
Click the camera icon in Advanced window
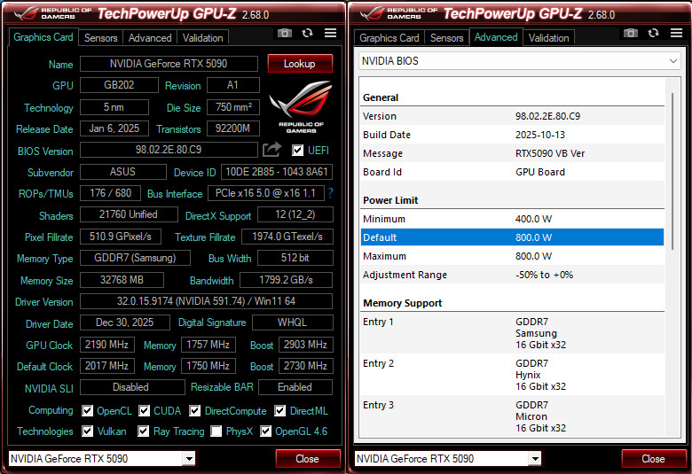point(630,33)
